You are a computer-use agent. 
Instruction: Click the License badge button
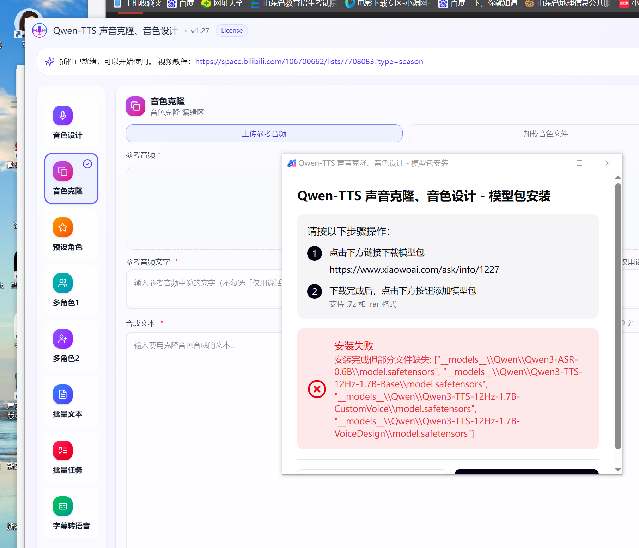232,31
